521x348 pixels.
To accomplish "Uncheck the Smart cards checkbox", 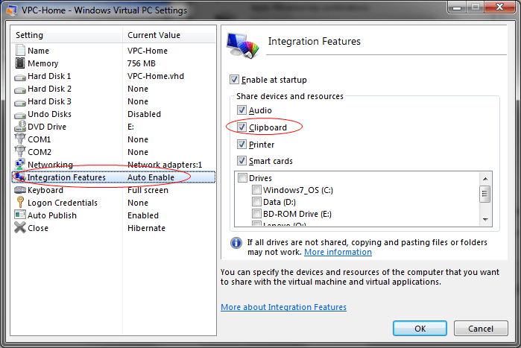I will tap(241, 161).
